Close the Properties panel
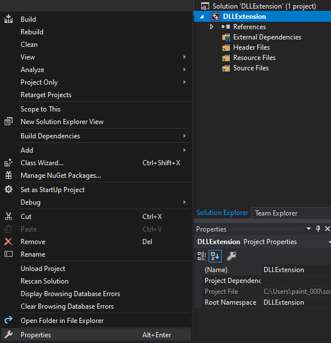331x343 pixels. point(327,229)
